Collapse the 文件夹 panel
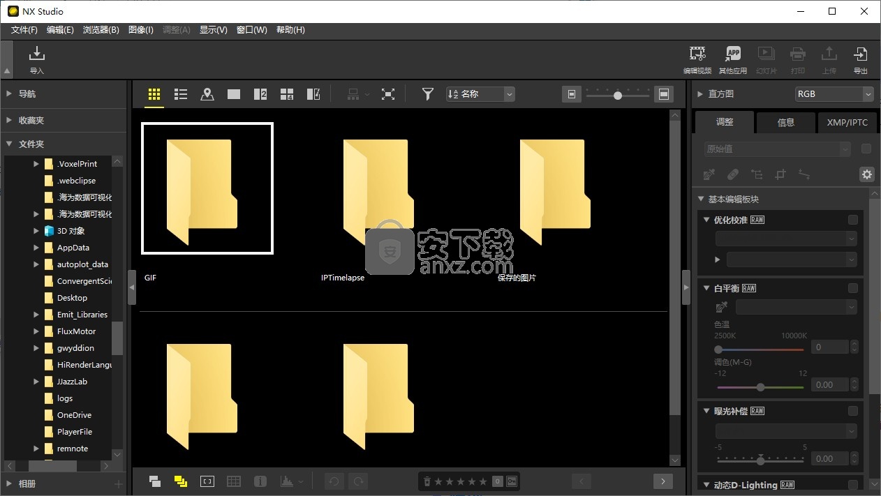Screen dimensions: 881x496 tap(9, 144)
